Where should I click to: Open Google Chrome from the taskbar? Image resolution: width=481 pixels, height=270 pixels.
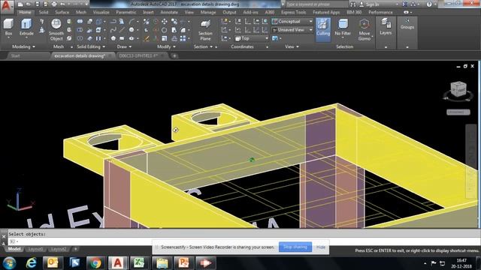pos(95,263)
